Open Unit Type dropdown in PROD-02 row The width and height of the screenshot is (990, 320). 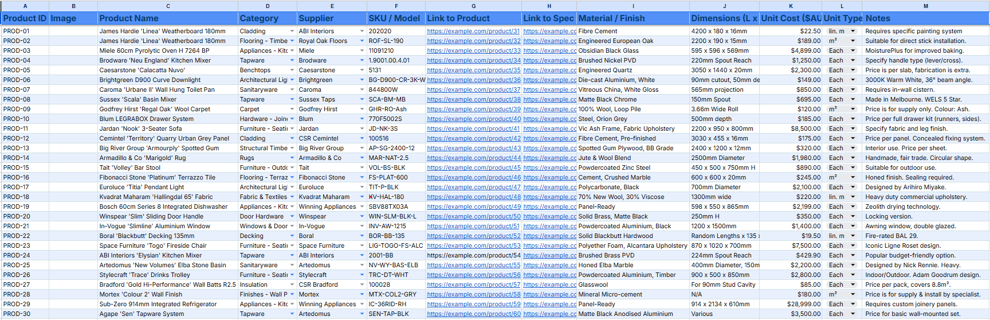(852, 41)
